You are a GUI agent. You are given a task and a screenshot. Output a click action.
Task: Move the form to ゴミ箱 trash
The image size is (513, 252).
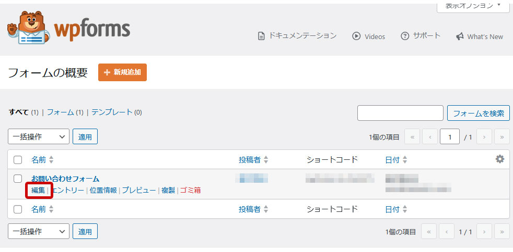[190, 190]
